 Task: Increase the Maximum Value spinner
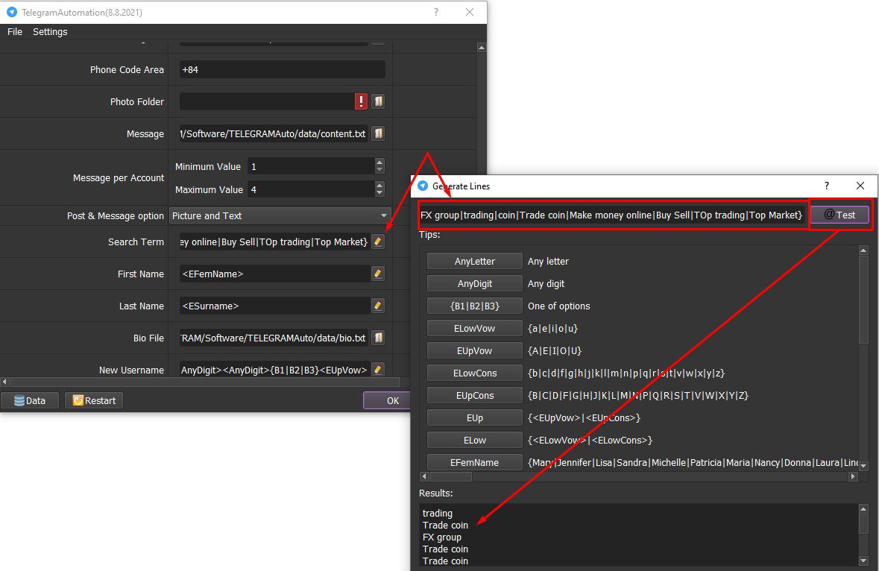[x=379, y=186]
